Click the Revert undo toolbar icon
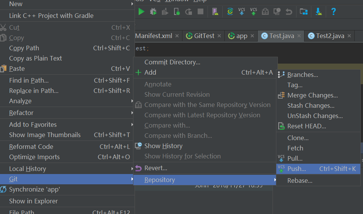The image size is (363, 214). point(288,11)
